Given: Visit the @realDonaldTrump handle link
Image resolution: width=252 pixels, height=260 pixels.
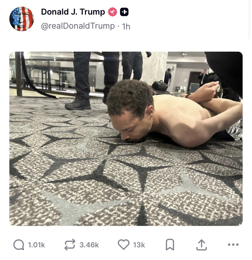Looking at the screenshot, I should [x=78, y=26].
